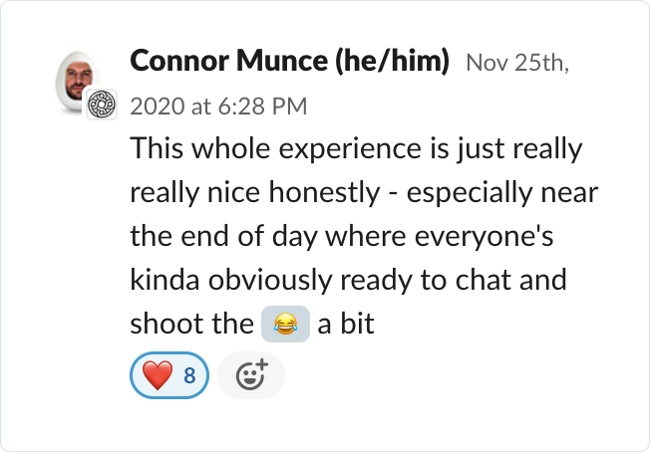
Task: Click the word 'honestly' in the message
Action: (325, 192)
